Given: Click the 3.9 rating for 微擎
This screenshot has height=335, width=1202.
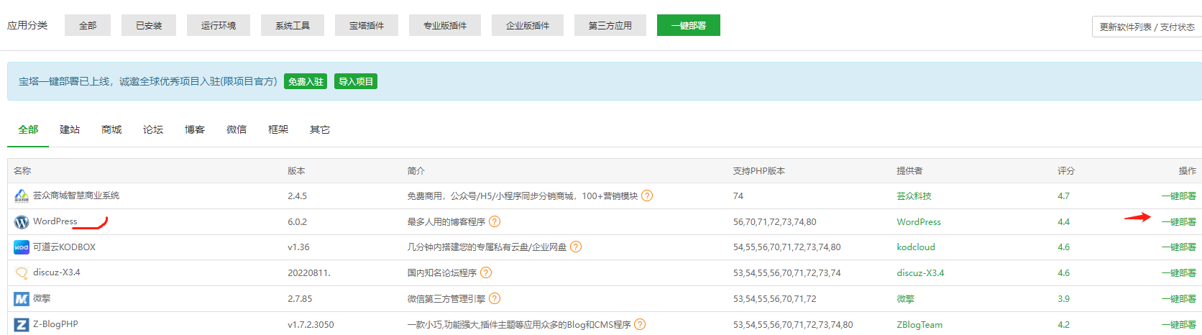Looking at the screenshot, I should 1063,298.
